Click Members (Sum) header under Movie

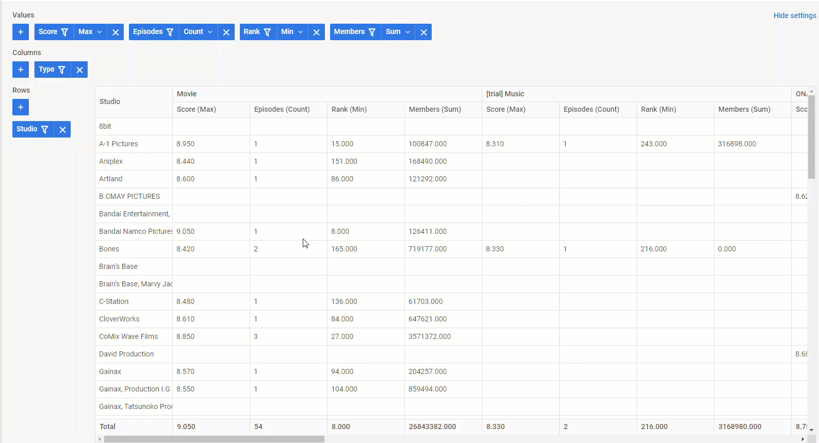(x=443, y=109)
